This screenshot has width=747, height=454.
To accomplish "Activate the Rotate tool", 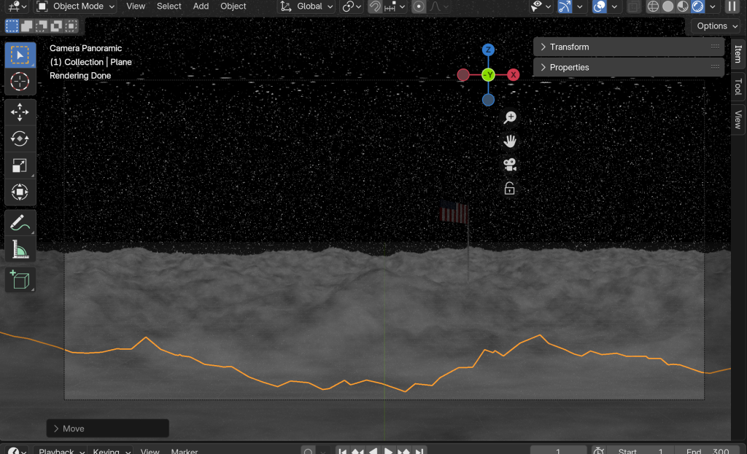I will click(20, 138).
